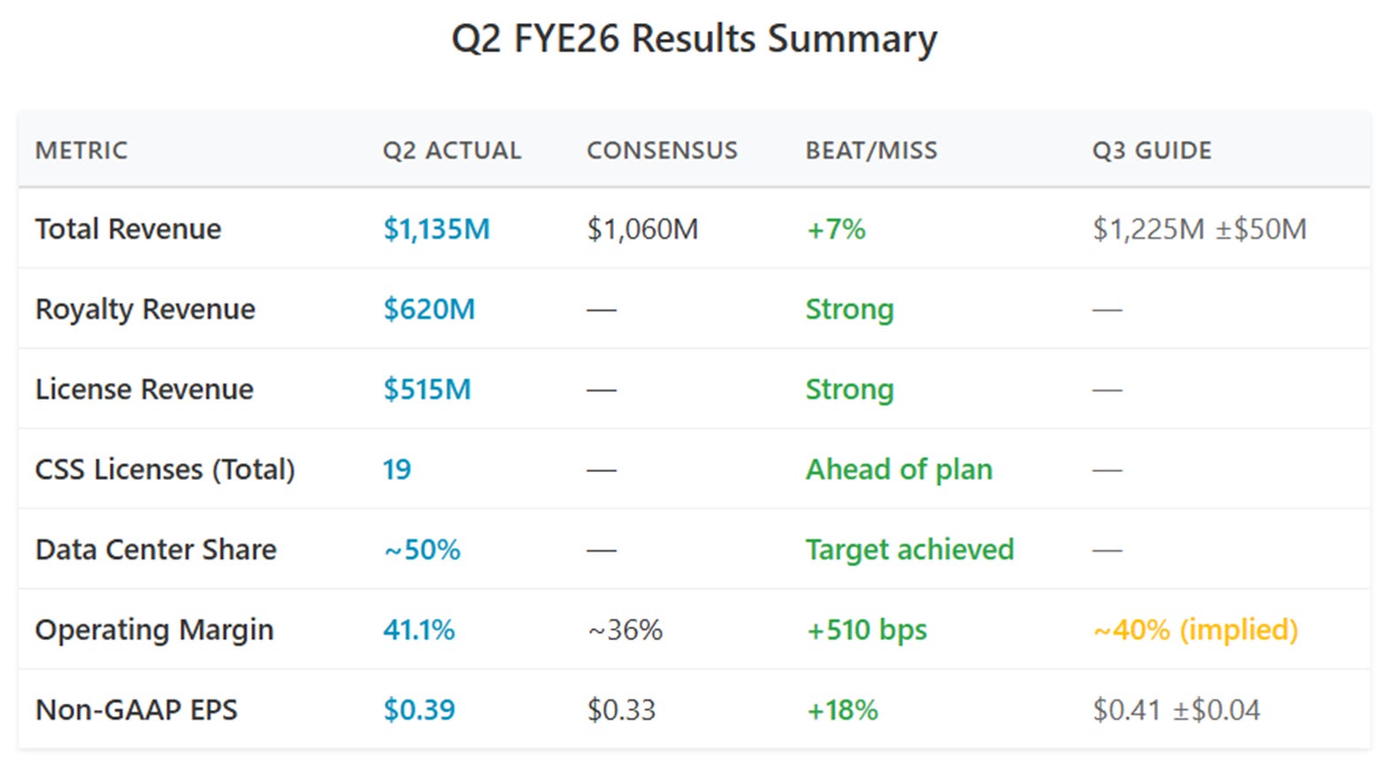Select the $0.39 Non-GAAP EPS value
The width and height of the screenshot is (1381, 778).
point(419,710)
